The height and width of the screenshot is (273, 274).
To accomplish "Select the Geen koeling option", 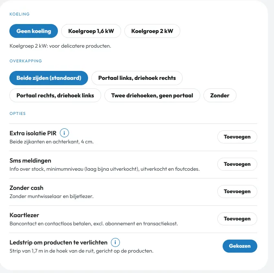I will [33, 31].
